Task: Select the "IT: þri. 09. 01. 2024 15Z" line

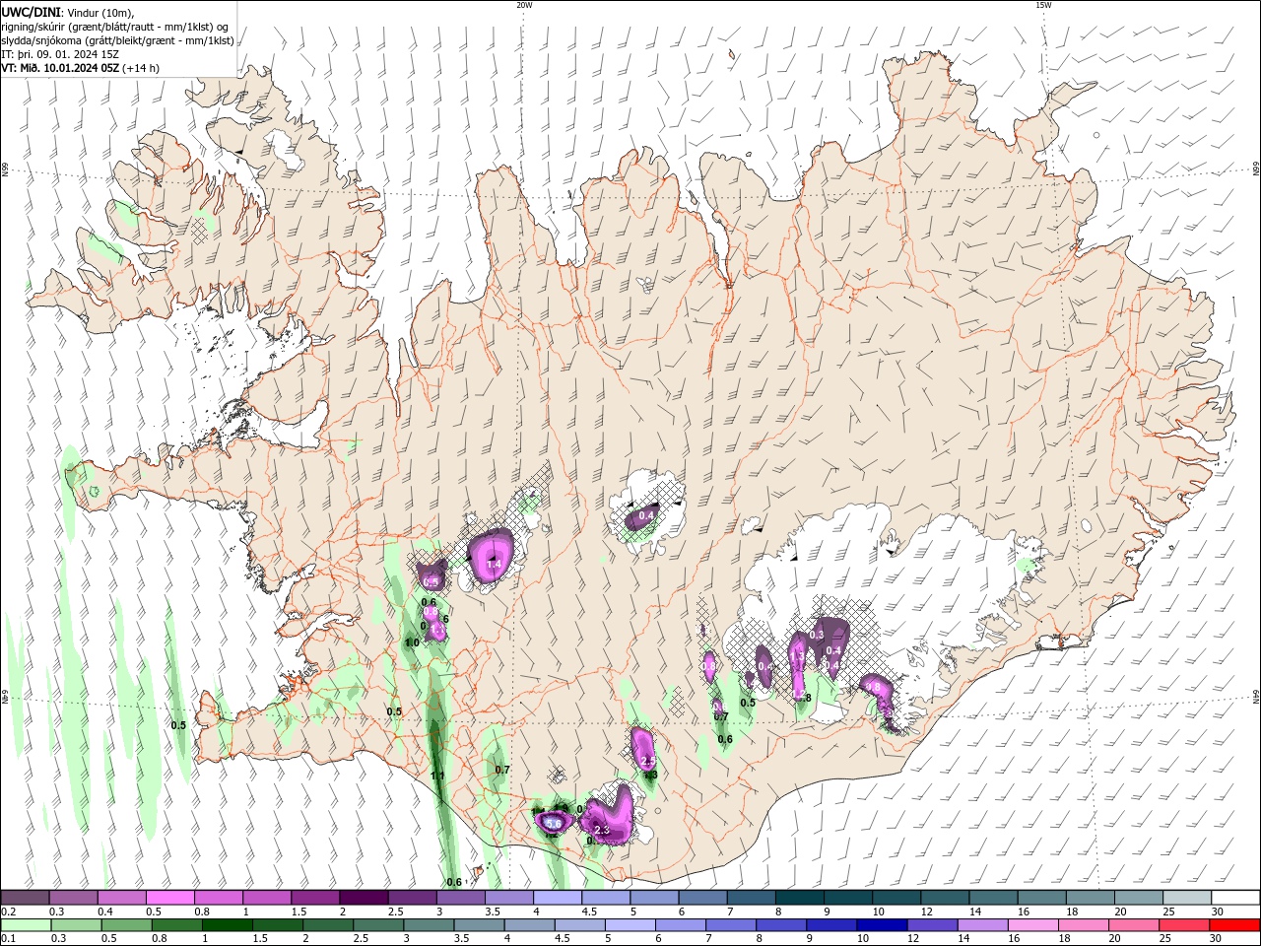Action: pos(60,54)
